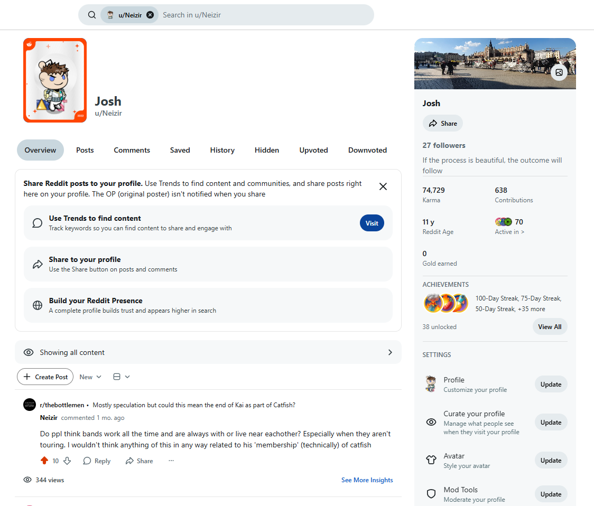Open the comment's more options menu
This screenshot has width=594, height=506.
coord(171,461)
